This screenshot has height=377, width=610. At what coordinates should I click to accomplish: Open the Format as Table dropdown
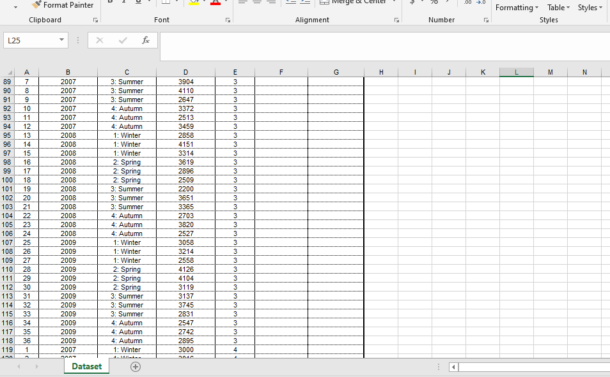tap(557, 8)
